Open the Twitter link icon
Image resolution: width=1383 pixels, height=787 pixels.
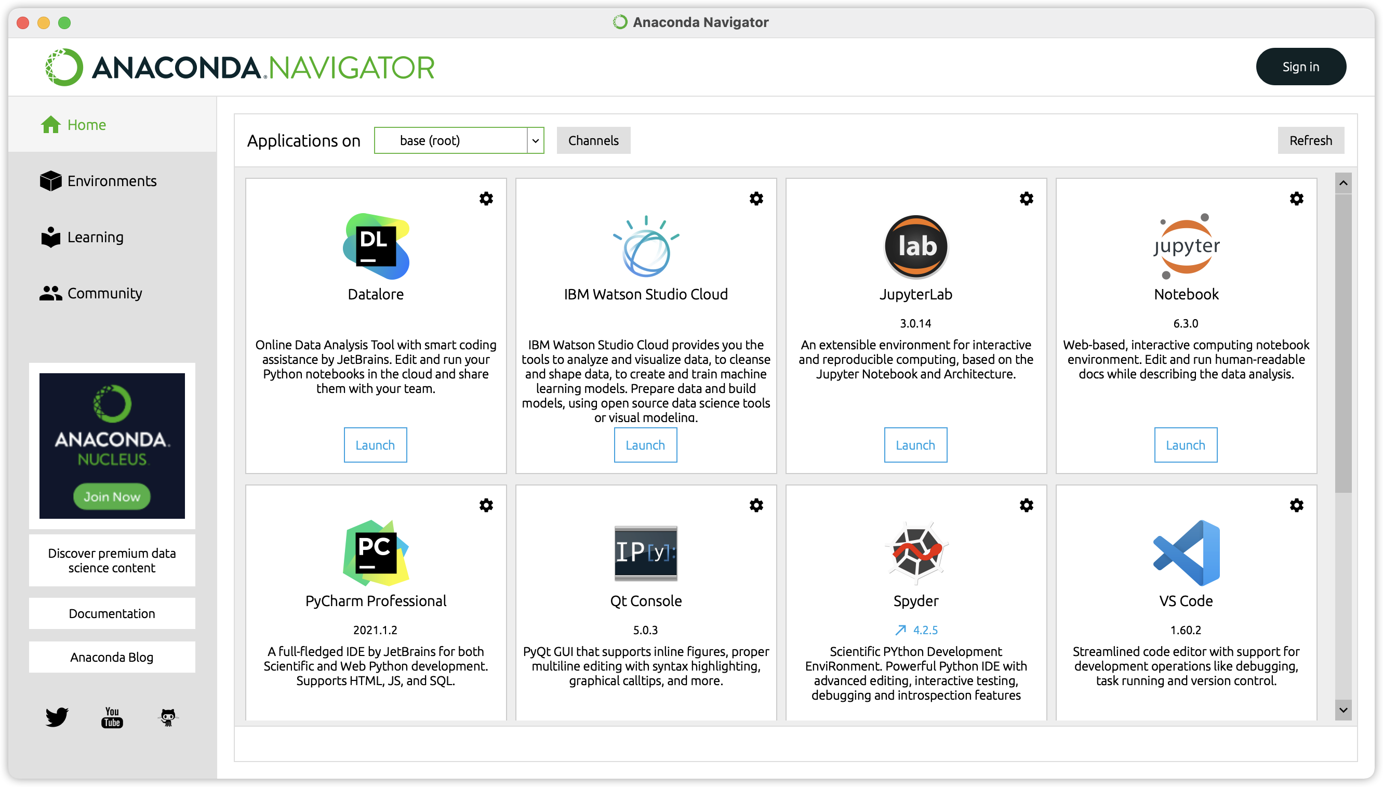click(57, 717)
